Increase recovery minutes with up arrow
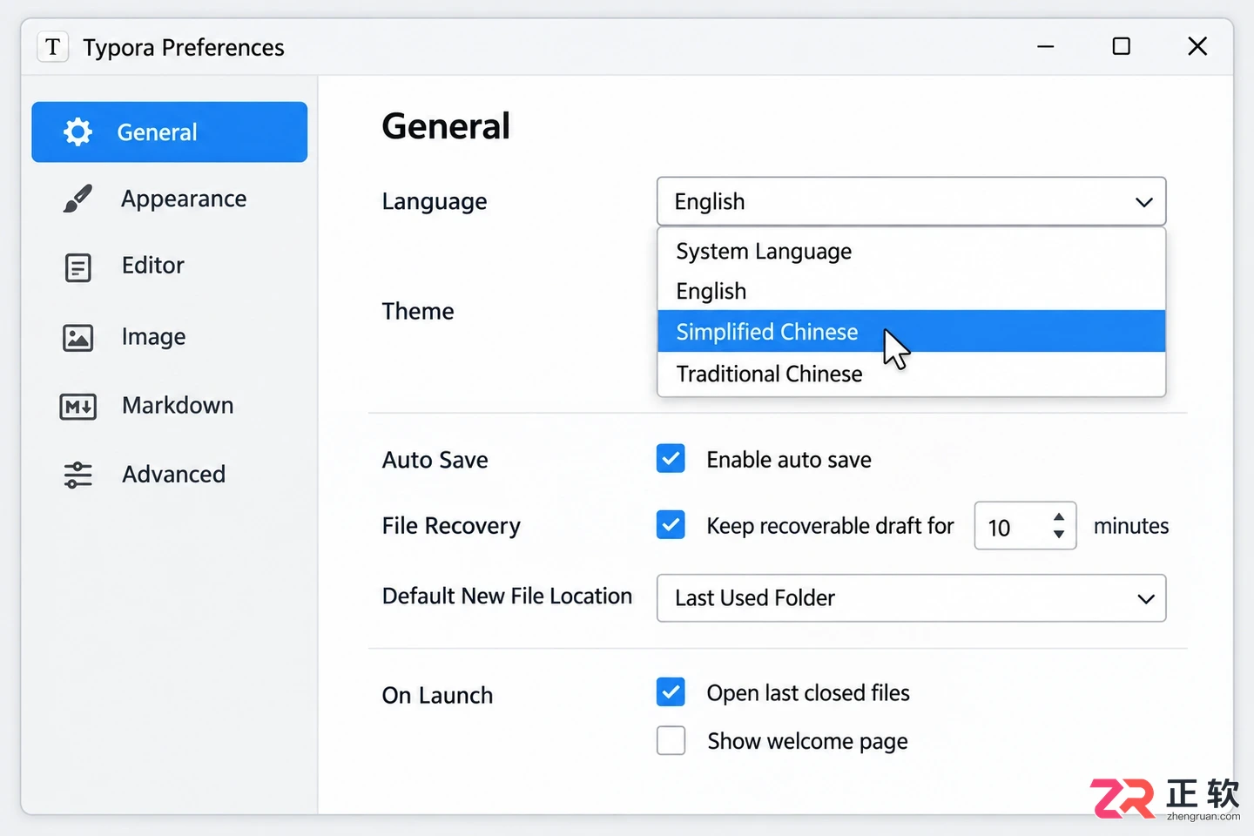The height and width of the screenshot is (836, 1254). tap(1059, 517)
